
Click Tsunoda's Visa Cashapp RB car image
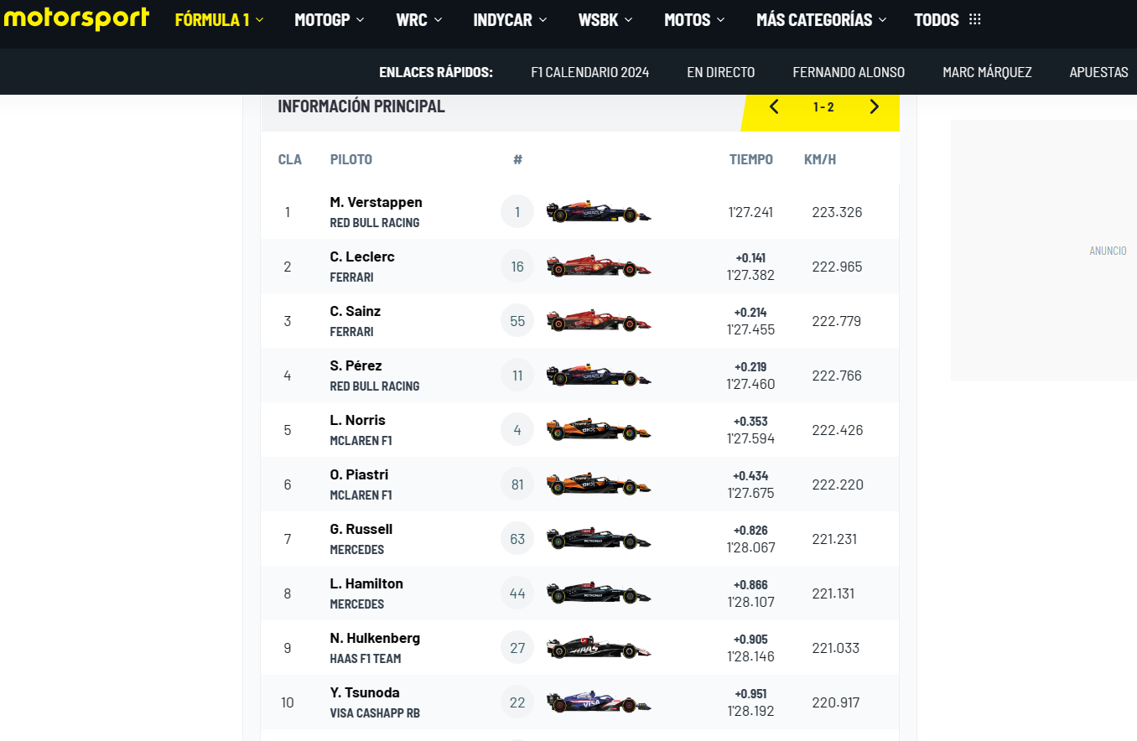pos(599,702)
